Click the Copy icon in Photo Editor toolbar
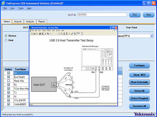Viewport: 157px width, 117px height. point(48,33)
